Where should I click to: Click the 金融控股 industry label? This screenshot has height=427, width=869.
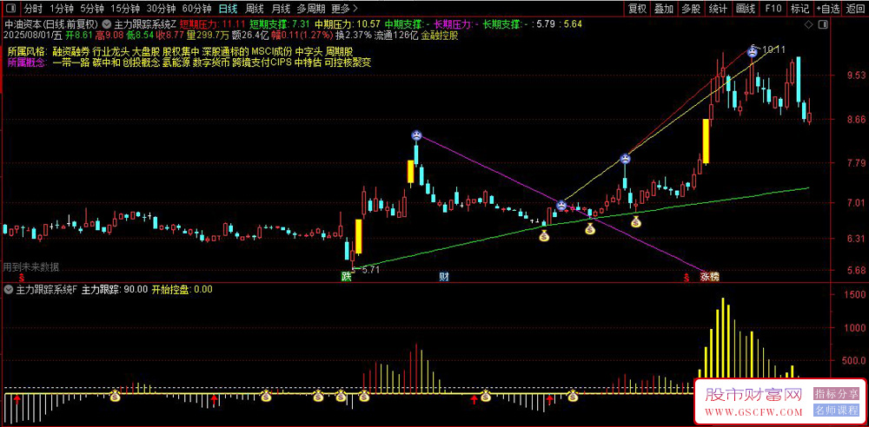click(440, 35)
